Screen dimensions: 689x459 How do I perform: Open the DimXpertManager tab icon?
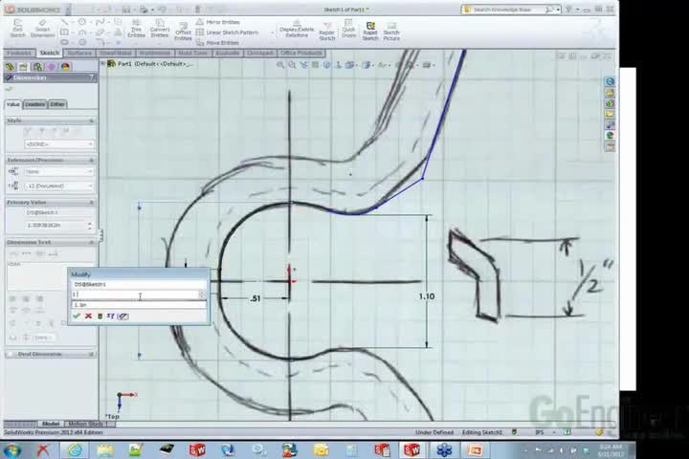point(52,67)
